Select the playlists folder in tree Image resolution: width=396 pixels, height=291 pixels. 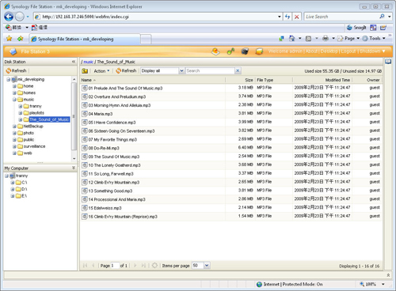(36, 113)
